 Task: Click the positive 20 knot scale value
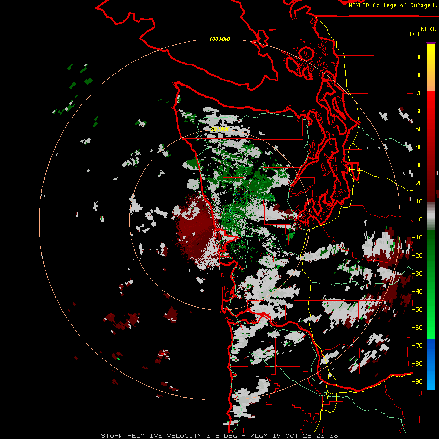[419, 183]
